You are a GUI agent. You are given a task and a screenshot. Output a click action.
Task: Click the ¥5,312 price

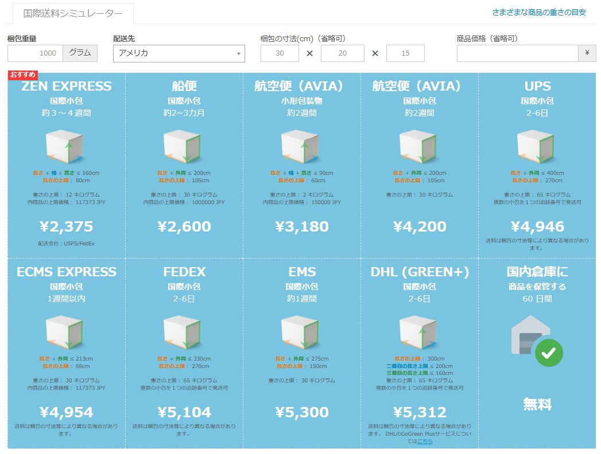click(x=420, y=412)
